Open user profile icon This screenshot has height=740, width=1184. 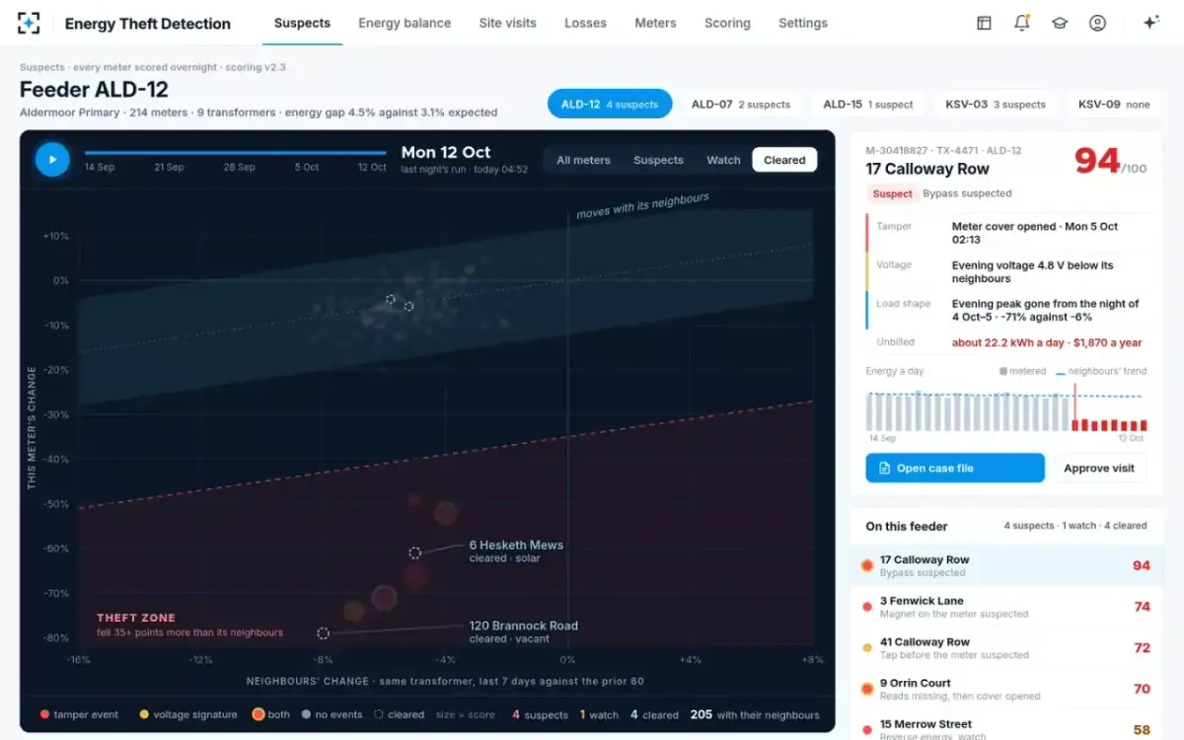pos(1097,23)
